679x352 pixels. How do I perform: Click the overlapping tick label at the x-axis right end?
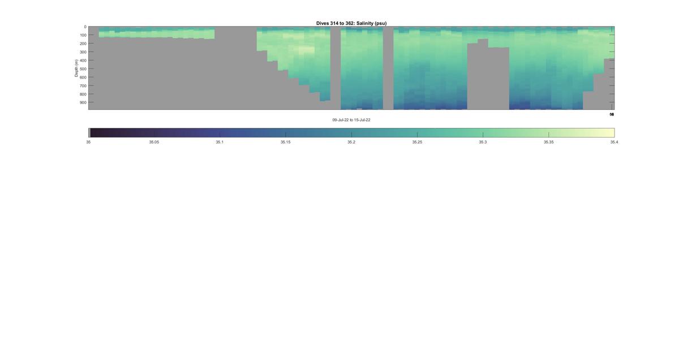pos(612,114)
